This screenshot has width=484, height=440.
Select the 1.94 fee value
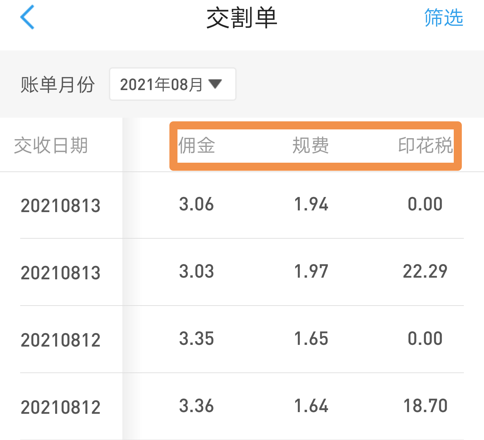[x=311, y=204]
